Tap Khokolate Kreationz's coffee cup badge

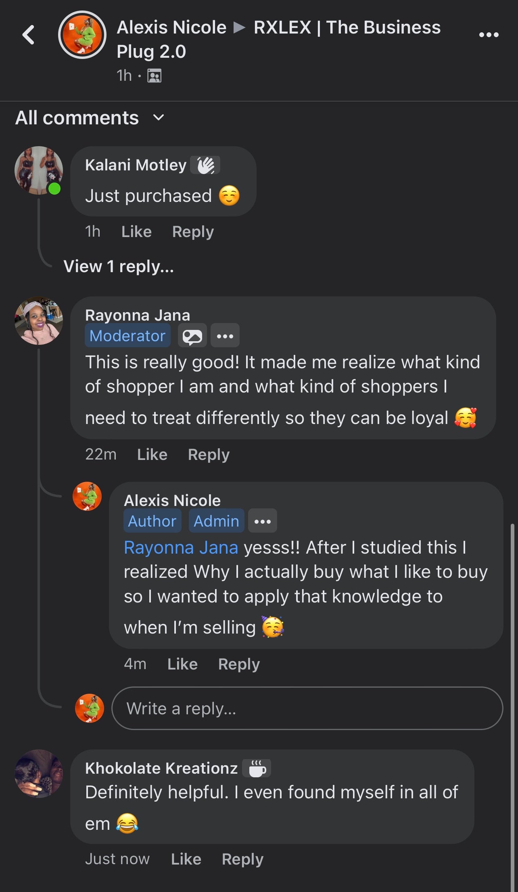pyautogui.click(x=257, y=768)
